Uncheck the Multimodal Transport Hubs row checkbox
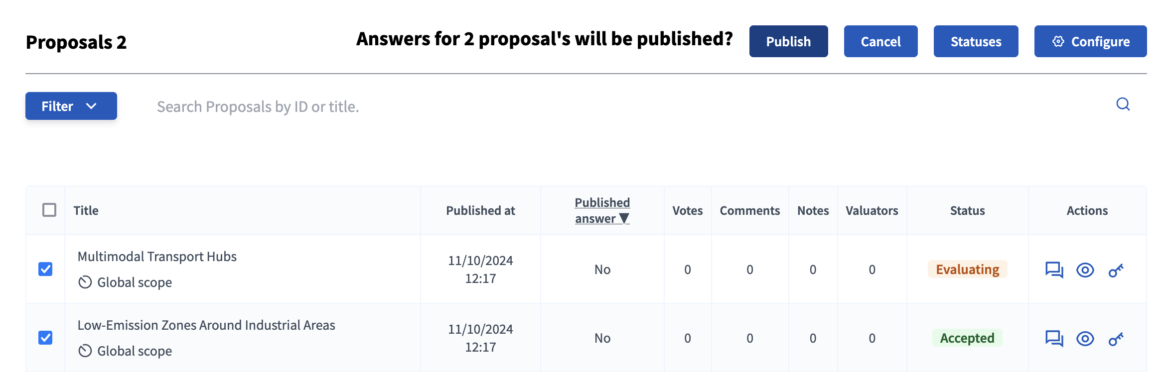The width and height of the screenshot is (1165, 372). tap(45, 269)
